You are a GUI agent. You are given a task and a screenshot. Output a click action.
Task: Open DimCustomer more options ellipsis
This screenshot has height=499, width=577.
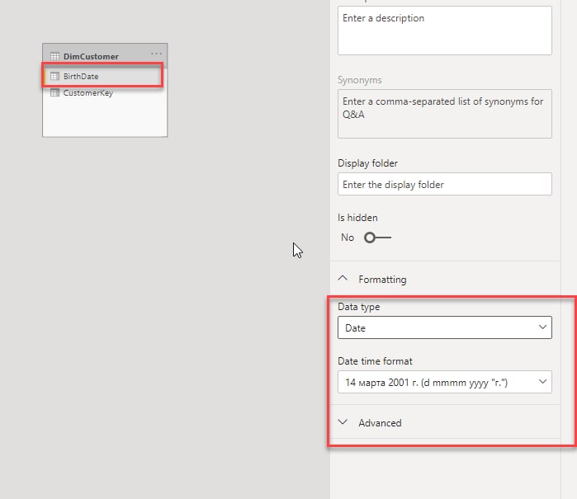click(156, 54)
